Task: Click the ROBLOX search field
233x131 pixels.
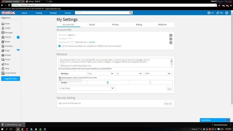Action: 102,13
